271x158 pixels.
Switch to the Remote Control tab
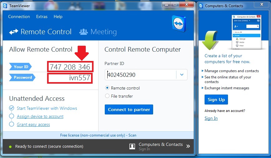point(40,32)
